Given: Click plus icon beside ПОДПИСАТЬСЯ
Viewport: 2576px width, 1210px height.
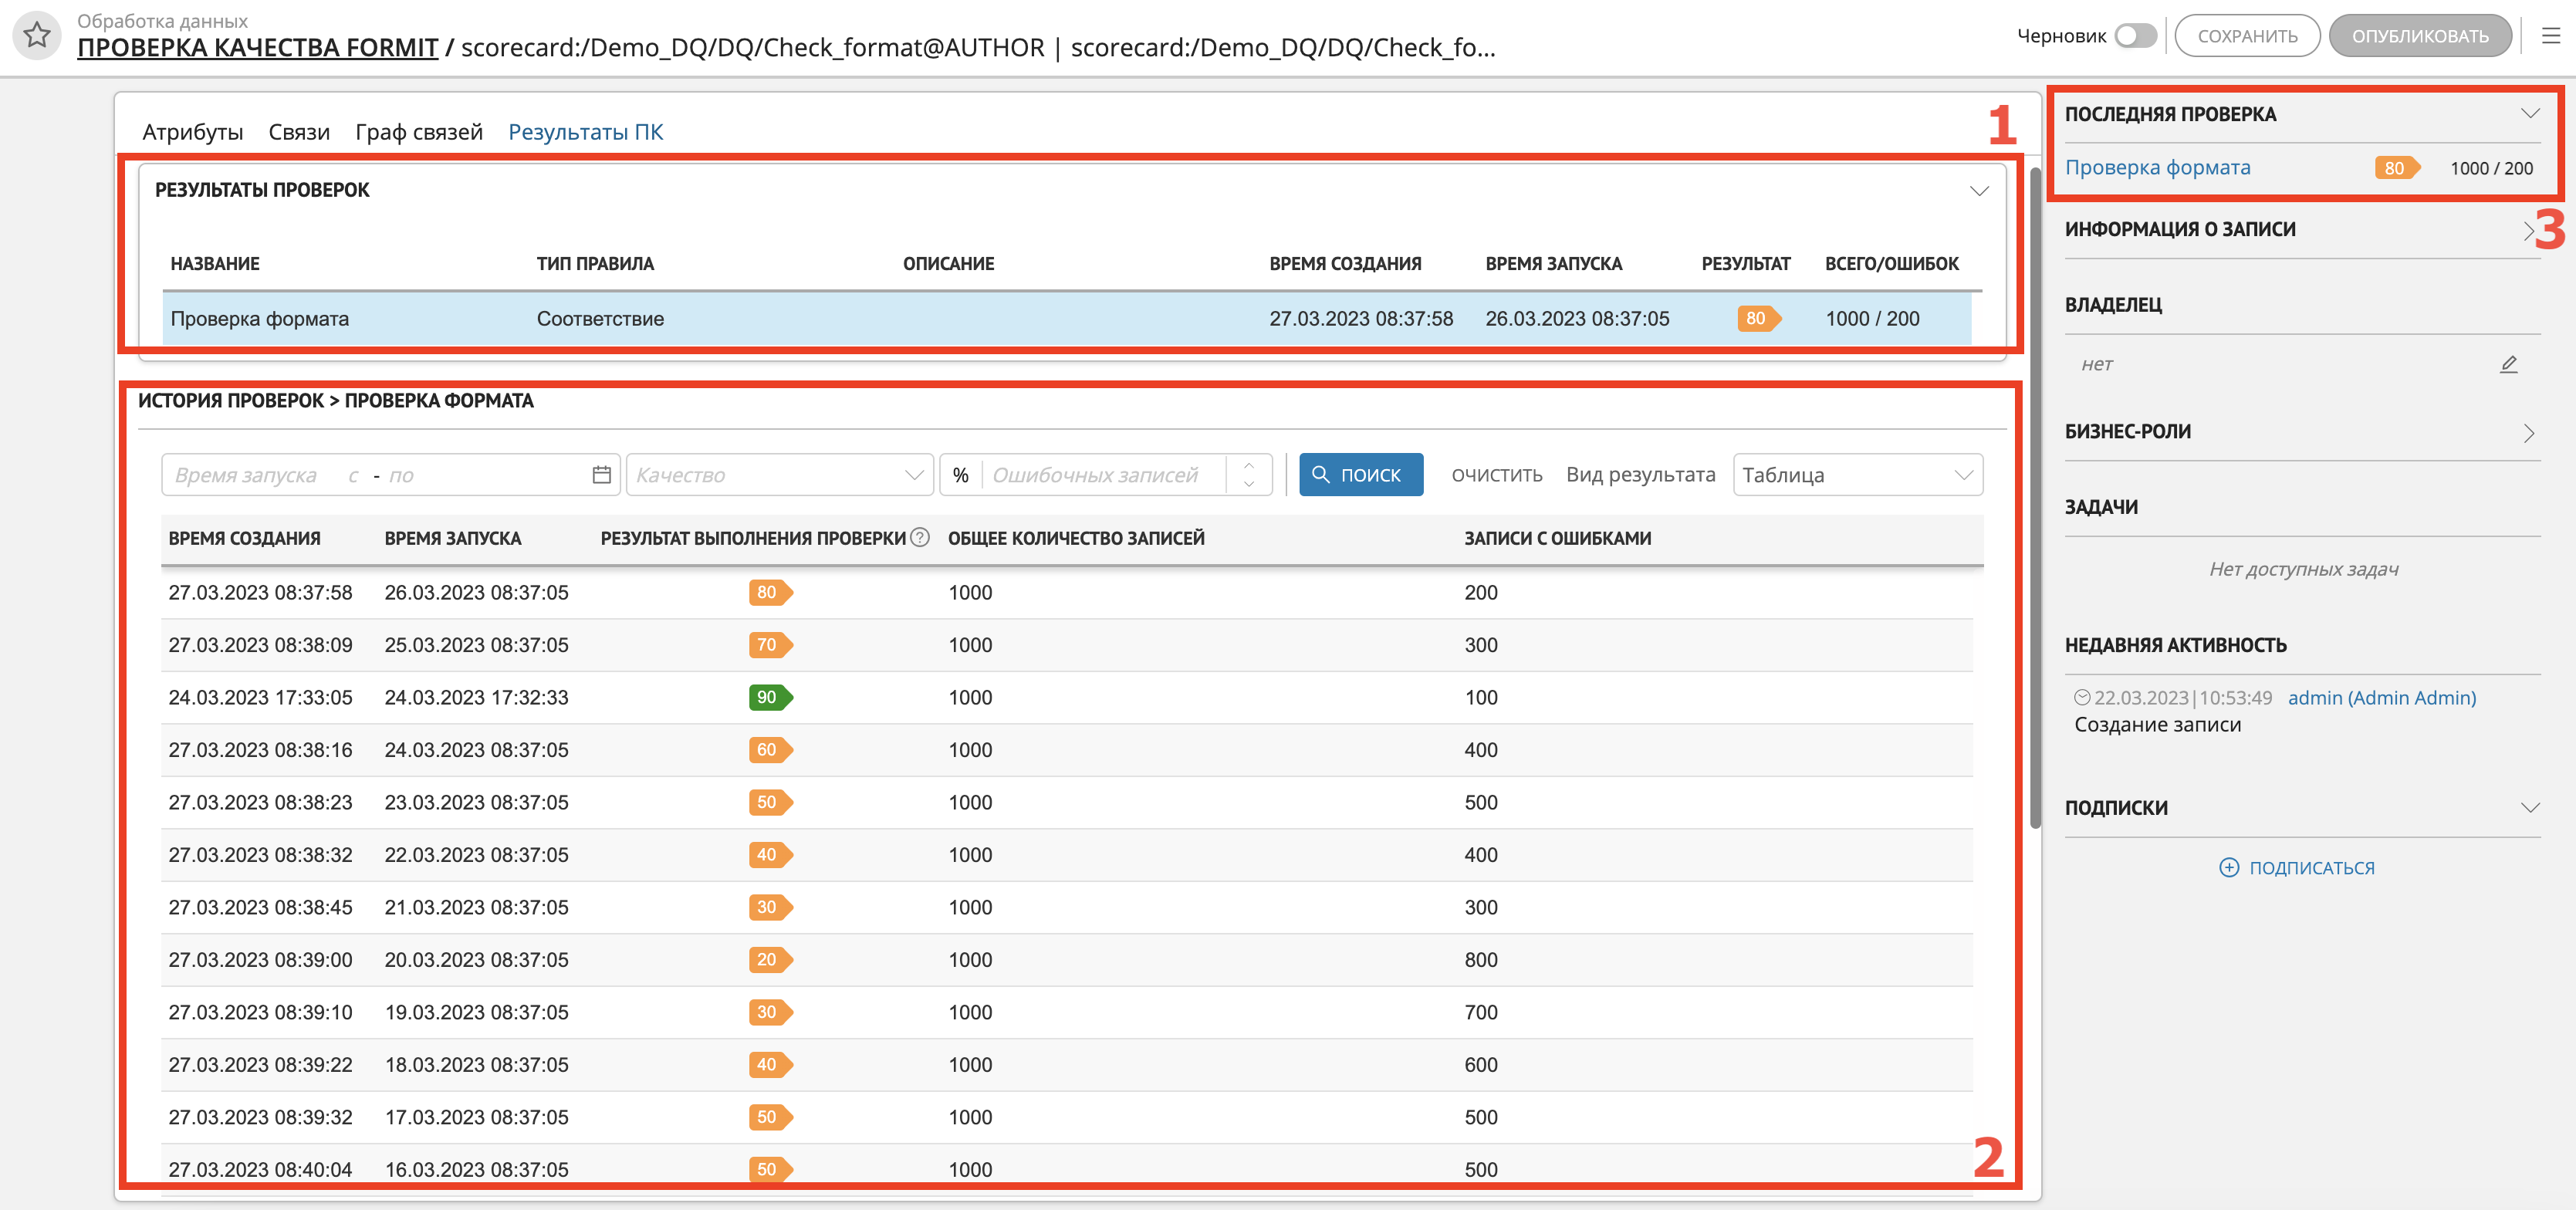Looking at the screenshot, I should click(2229, 868).
